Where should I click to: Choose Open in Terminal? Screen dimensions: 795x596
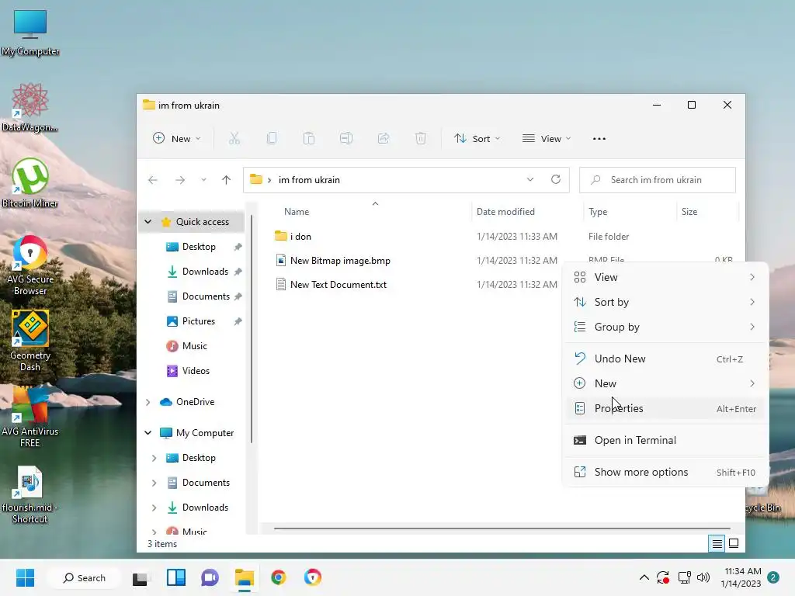point(665,441)
